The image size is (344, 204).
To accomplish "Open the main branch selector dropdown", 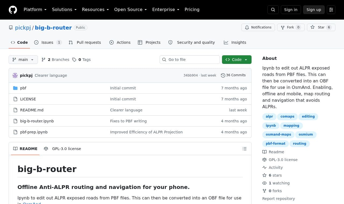I will tap(23, 60).
